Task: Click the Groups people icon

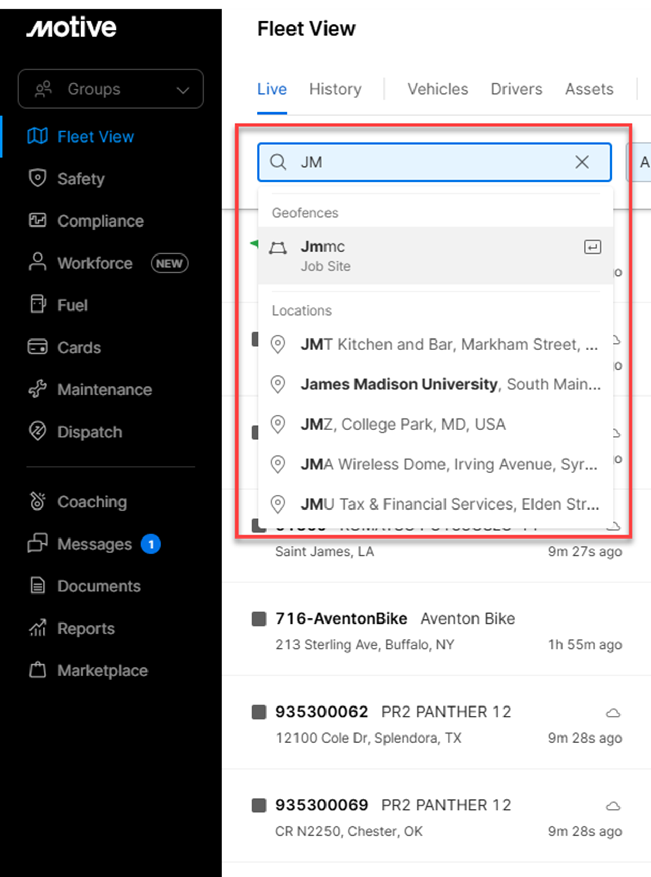Action: click(43, 89)
